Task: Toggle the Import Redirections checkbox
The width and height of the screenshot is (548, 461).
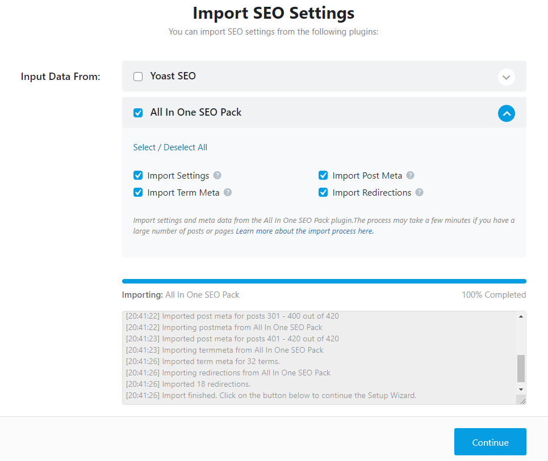Action: tap(323, 192)
